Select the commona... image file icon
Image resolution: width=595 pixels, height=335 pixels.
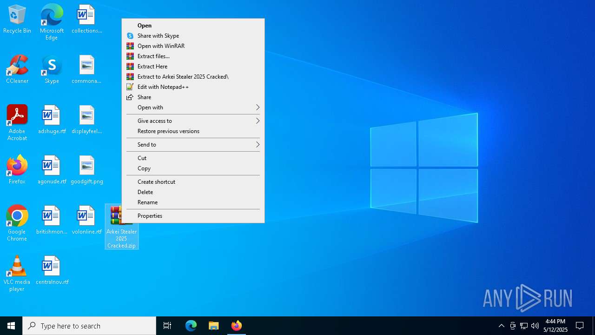point(87,70)
